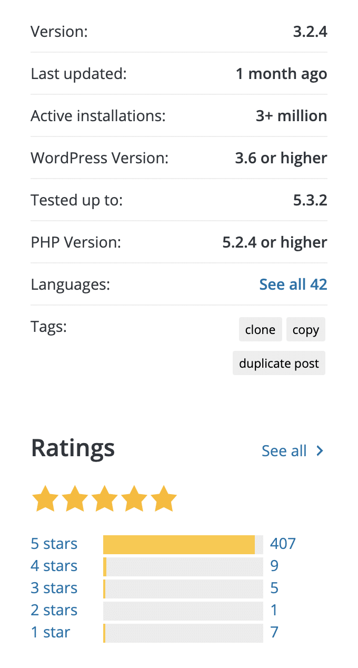Click the 1 star rating bar
This screenshot has width=358, height=668.
[x=183, y=633]
